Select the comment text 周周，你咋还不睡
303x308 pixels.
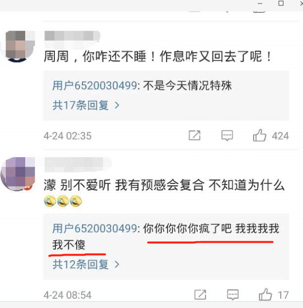[x=95, y=56]
